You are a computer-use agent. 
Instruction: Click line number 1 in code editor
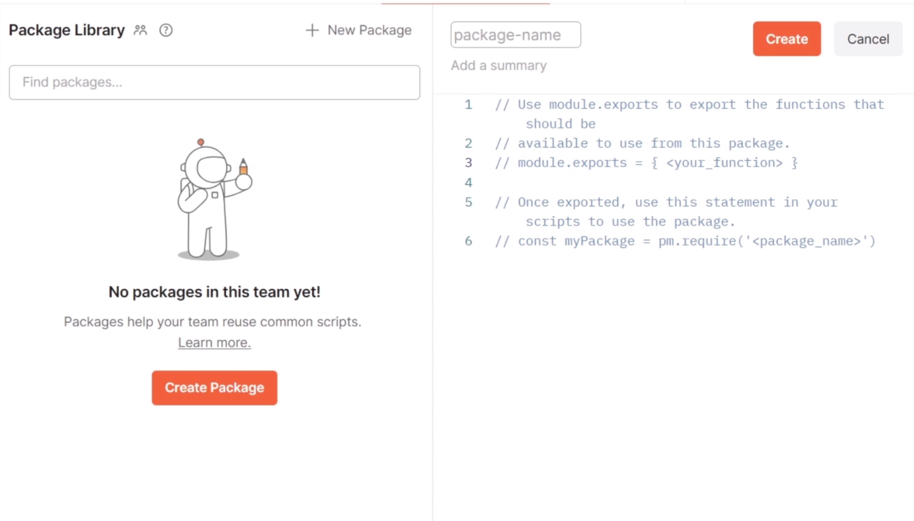(x=468, y=105)
